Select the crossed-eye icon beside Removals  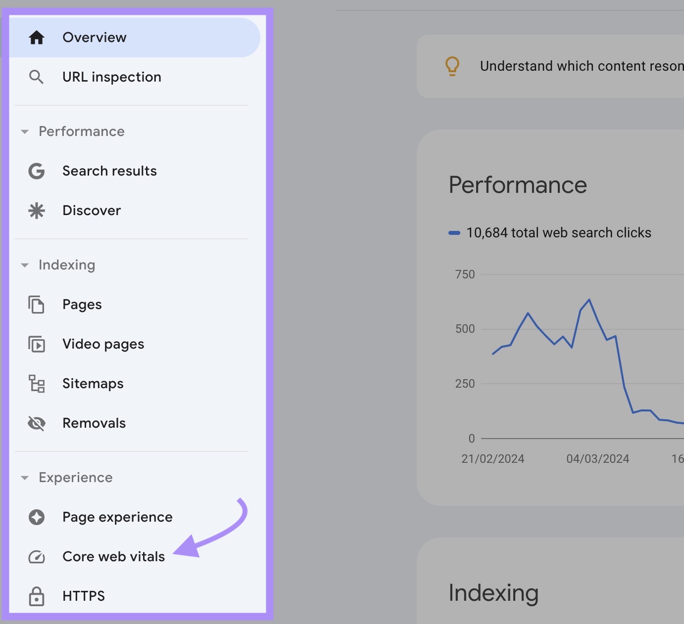(36, 423)
